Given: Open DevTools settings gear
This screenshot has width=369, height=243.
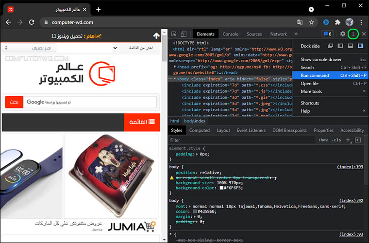Looking at the screenshot, I should pos(343,34).
